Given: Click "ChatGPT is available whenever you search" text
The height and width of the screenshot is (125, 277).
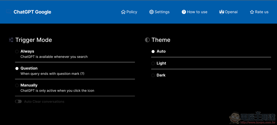Looking at the screenshot, I should point(54,57).
